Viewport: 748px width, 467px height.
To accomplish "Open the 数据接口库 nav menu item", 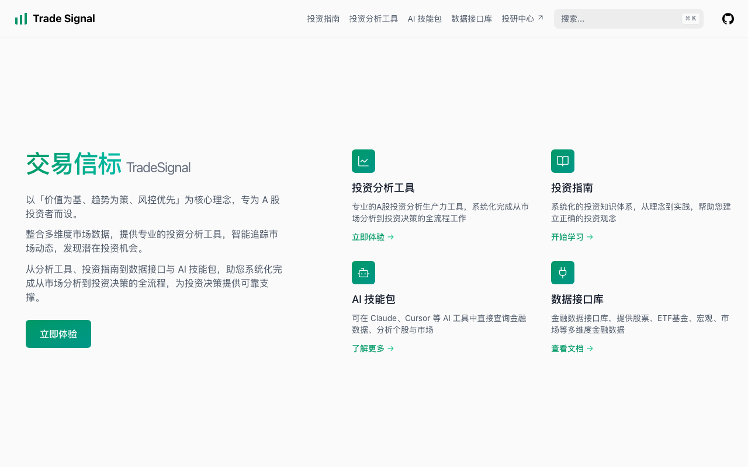I will (472, 19).
